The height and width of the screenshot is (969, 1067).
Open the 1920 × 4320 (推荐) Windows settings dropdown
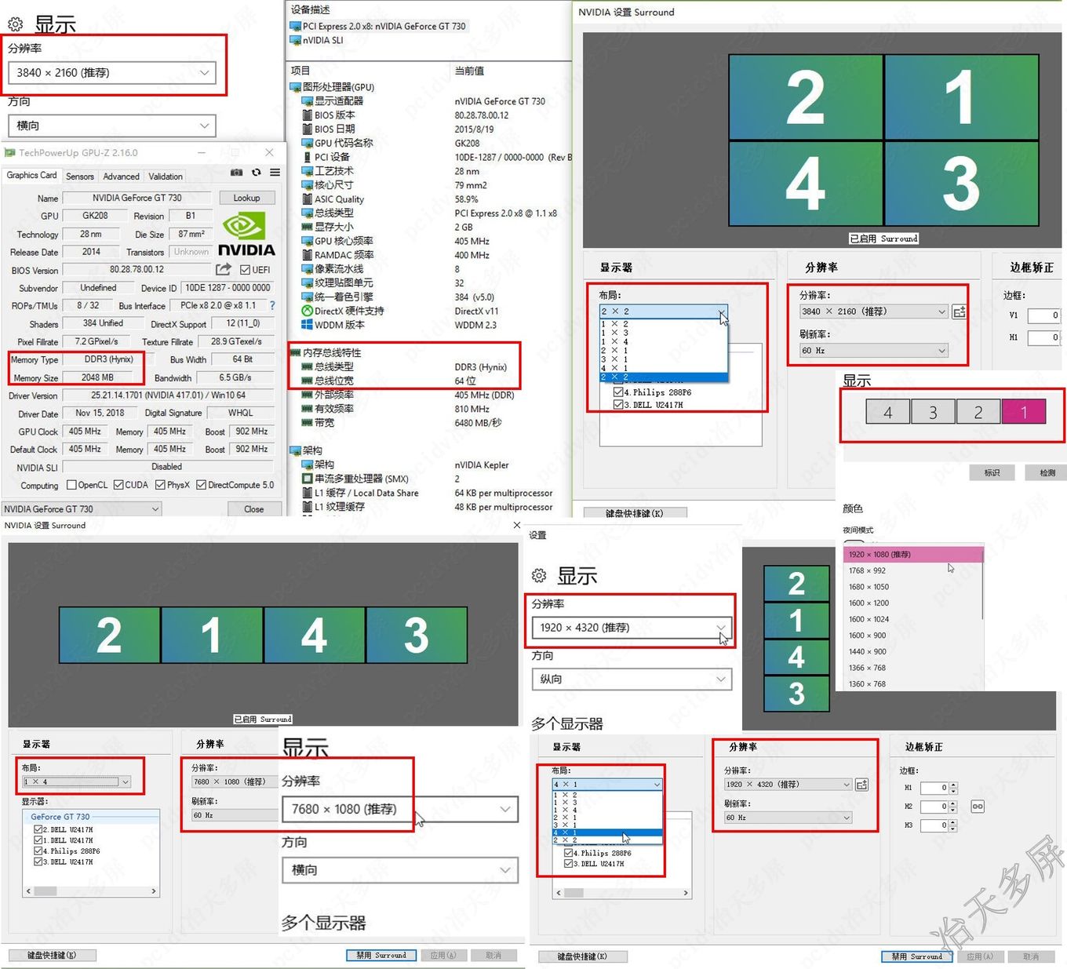[632, 628]
